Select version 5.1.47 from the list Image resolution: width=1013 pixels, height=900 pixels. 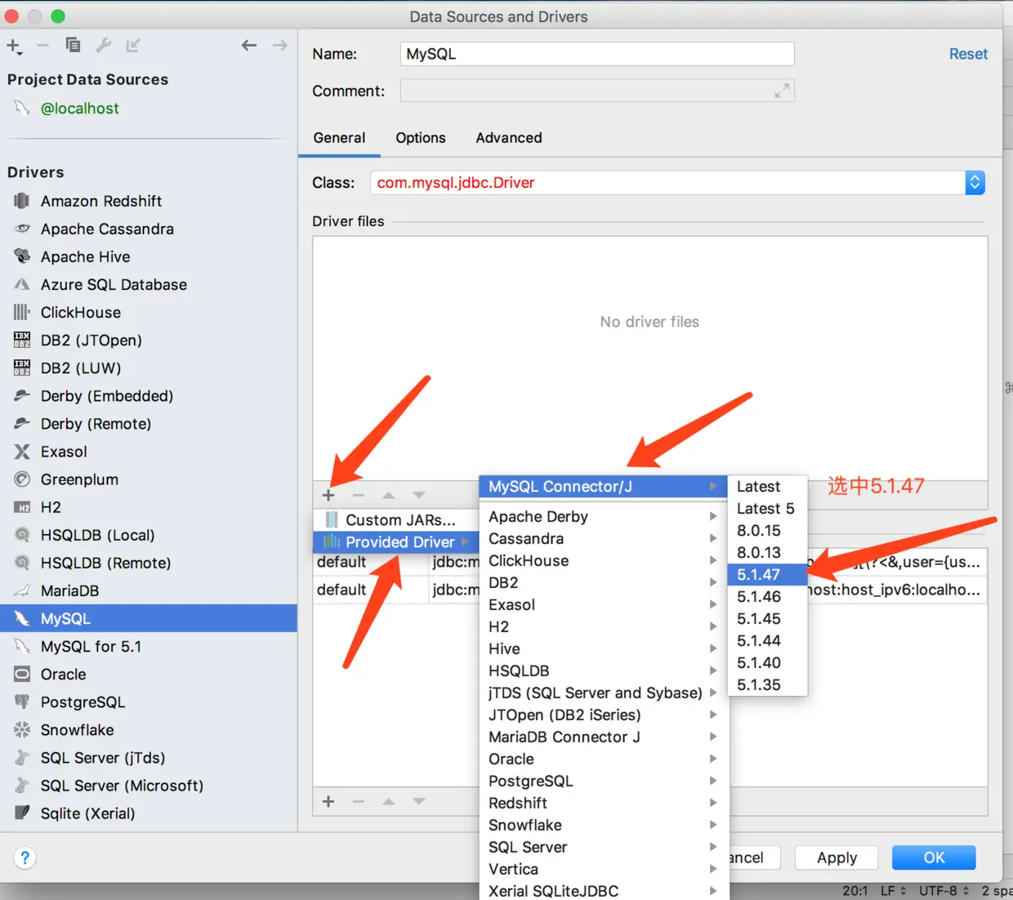(x=767, y=574)
